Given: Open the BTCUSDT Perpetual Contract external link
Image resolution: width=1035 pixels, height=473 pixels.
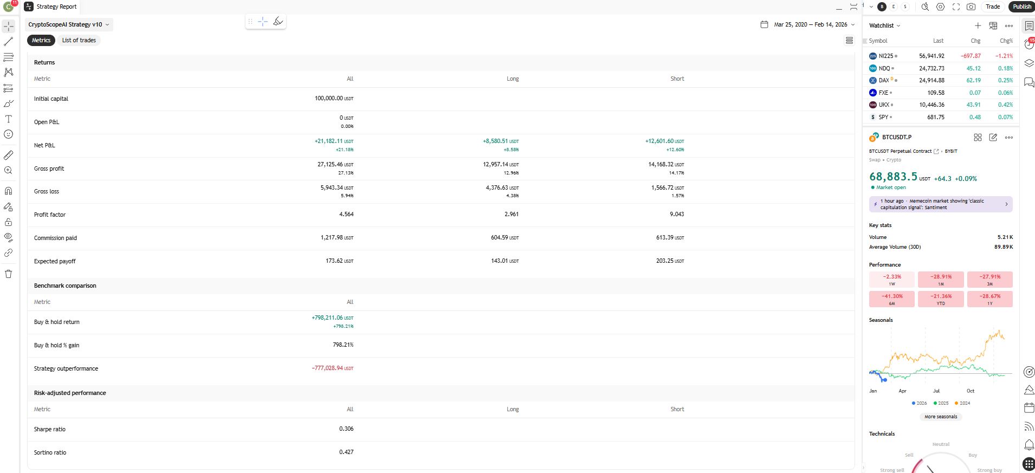Looking at the screenshot, I should 936,151.
